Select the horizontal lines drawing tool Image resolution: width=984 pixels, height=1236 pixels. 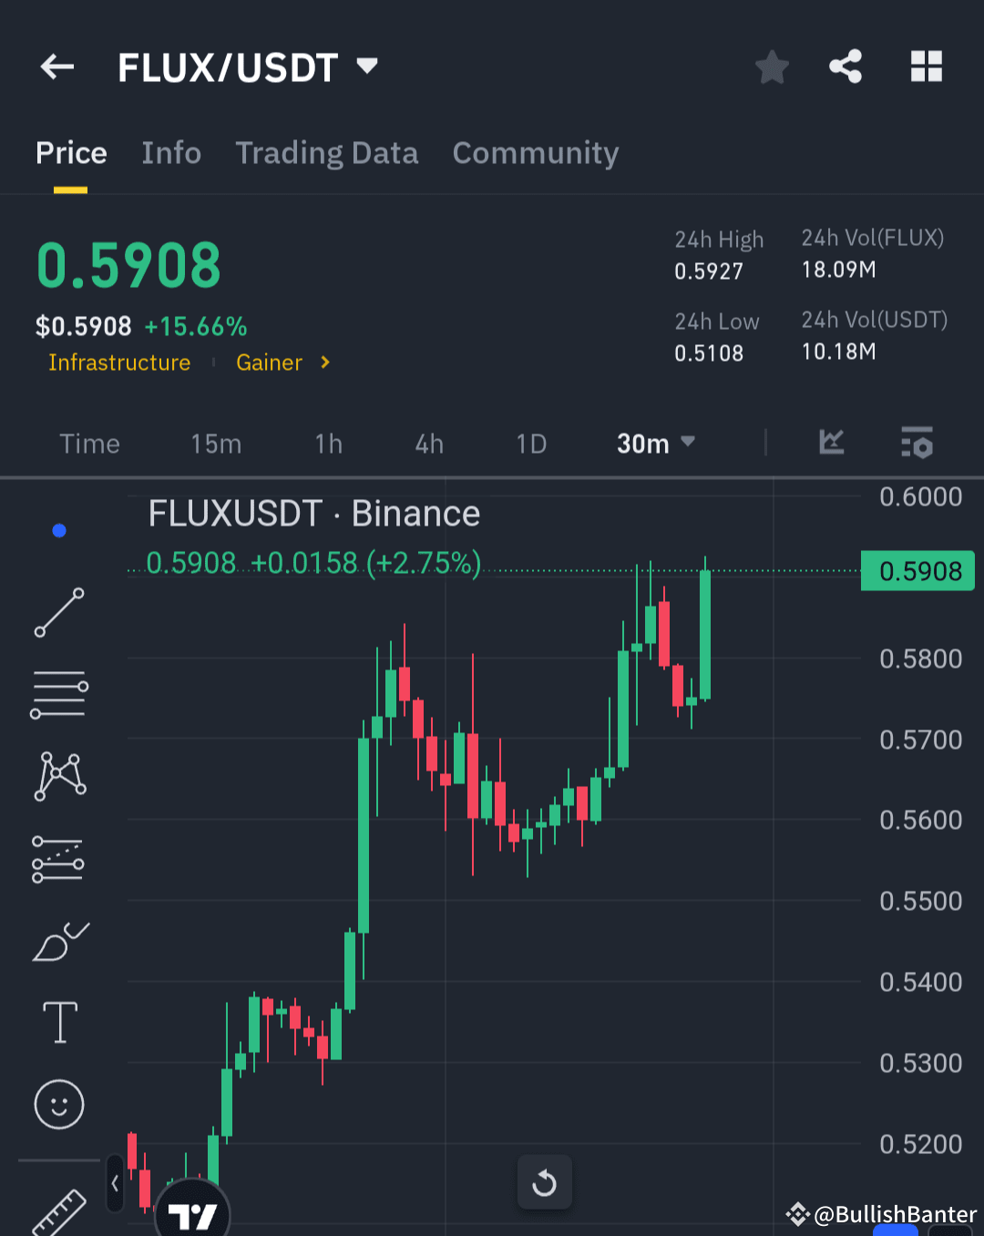(x=58, y=694)
